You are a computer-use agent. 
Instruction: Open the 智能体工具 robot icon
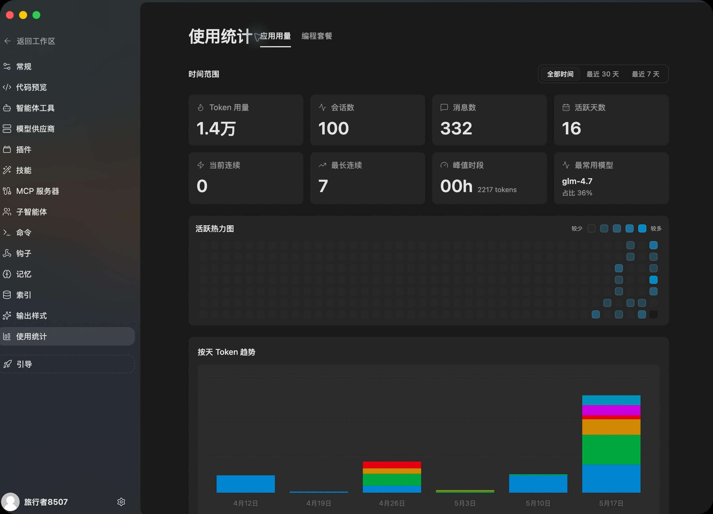pos(7,108)
